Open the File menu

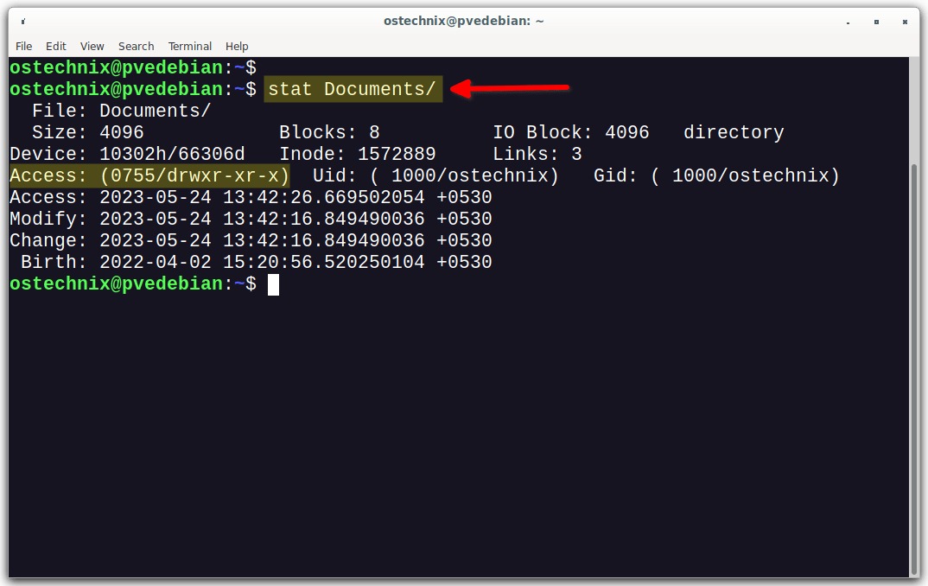tap(23, 46)
